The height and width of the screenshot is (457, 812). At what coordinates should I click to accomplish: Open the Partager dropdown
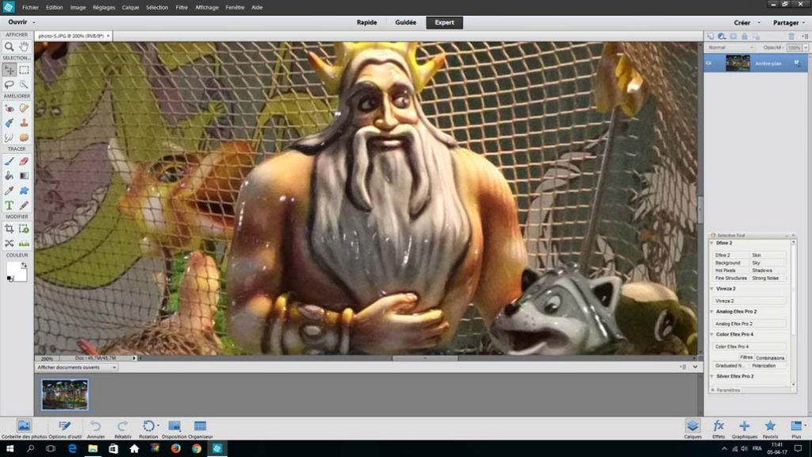(x=789, y=22)
